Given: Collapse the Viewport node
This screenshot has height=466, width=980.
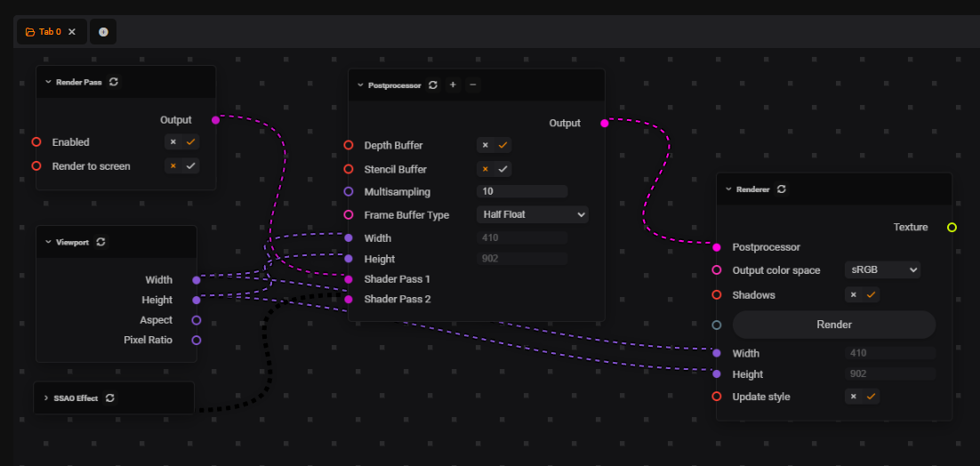Looking at the screenshot, I should coord(47,242).
